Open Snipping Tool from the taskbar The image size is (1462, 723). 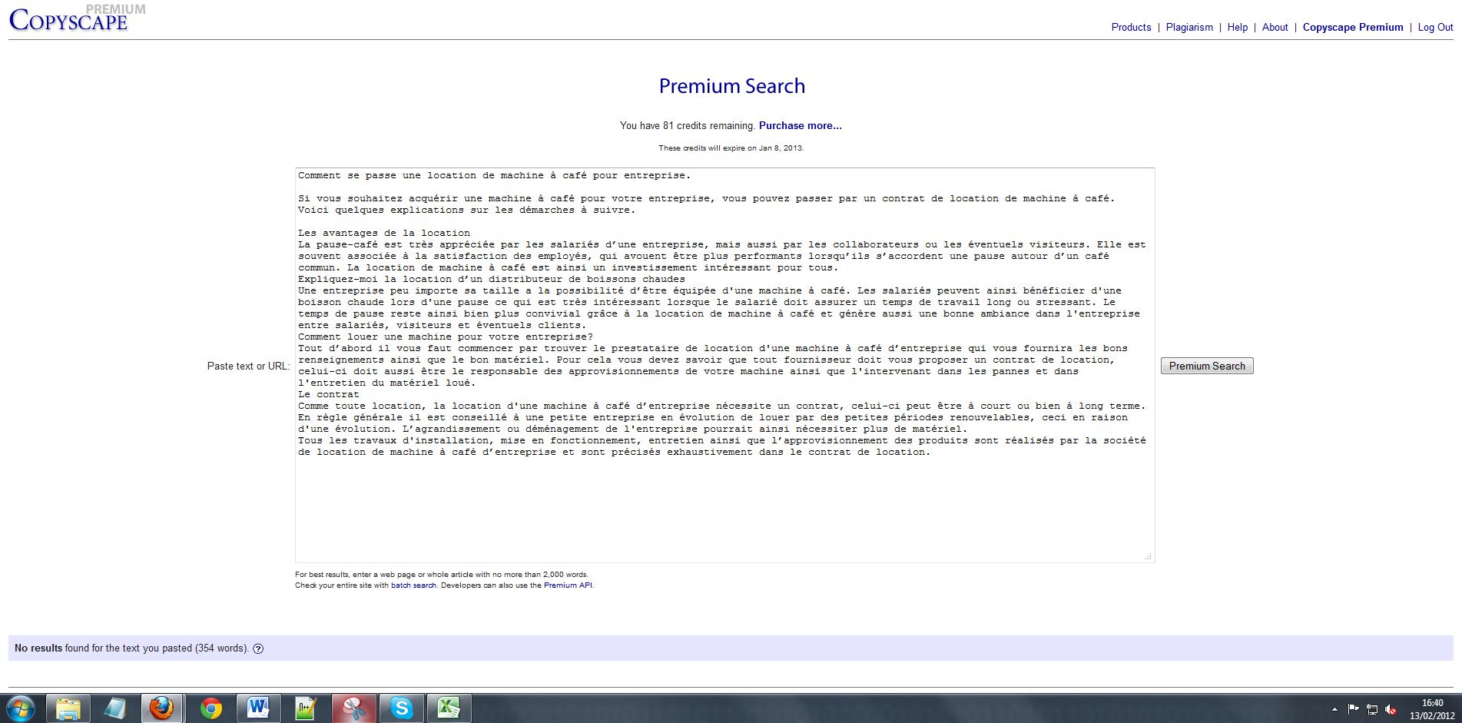click(354, 708)
